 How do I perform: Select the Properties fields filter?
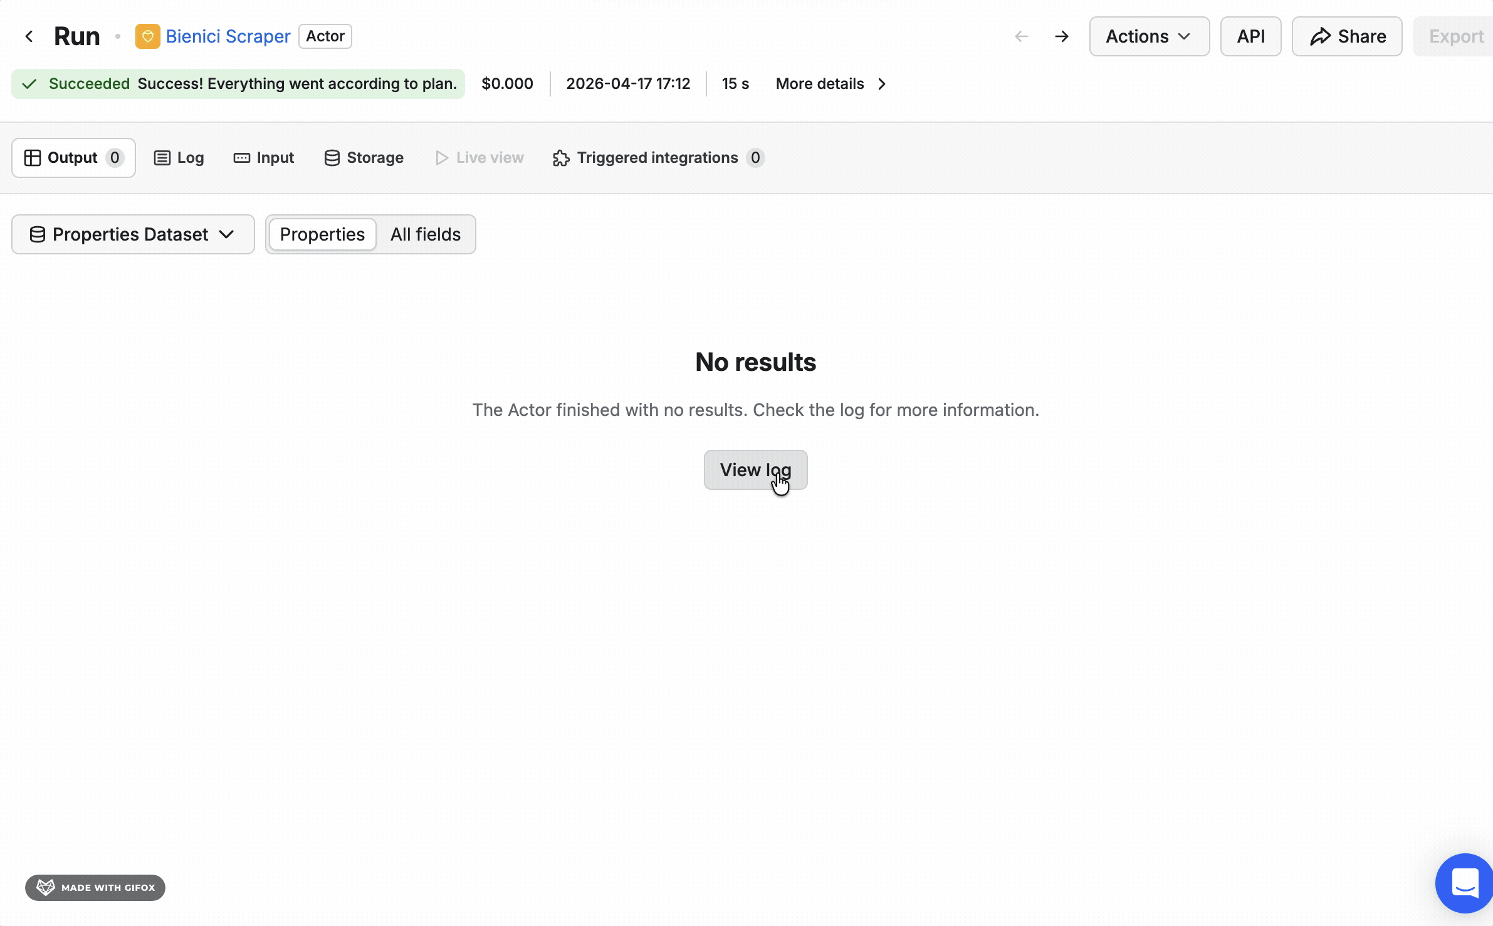[x=322, y=234]
